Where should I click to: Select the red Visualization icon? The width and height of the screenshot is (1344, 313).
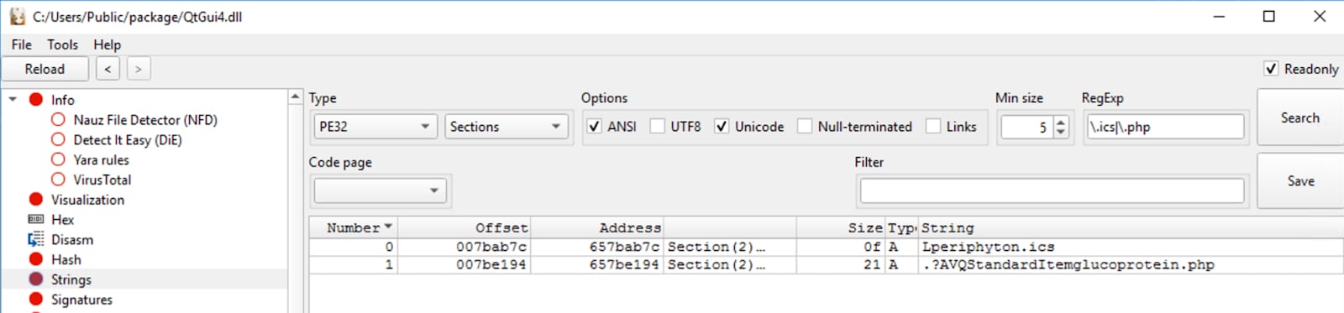pos(36,200)
